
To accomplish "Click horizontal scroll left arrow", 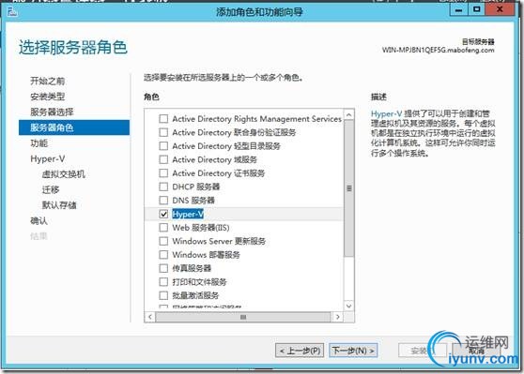I will pos(150,317).
